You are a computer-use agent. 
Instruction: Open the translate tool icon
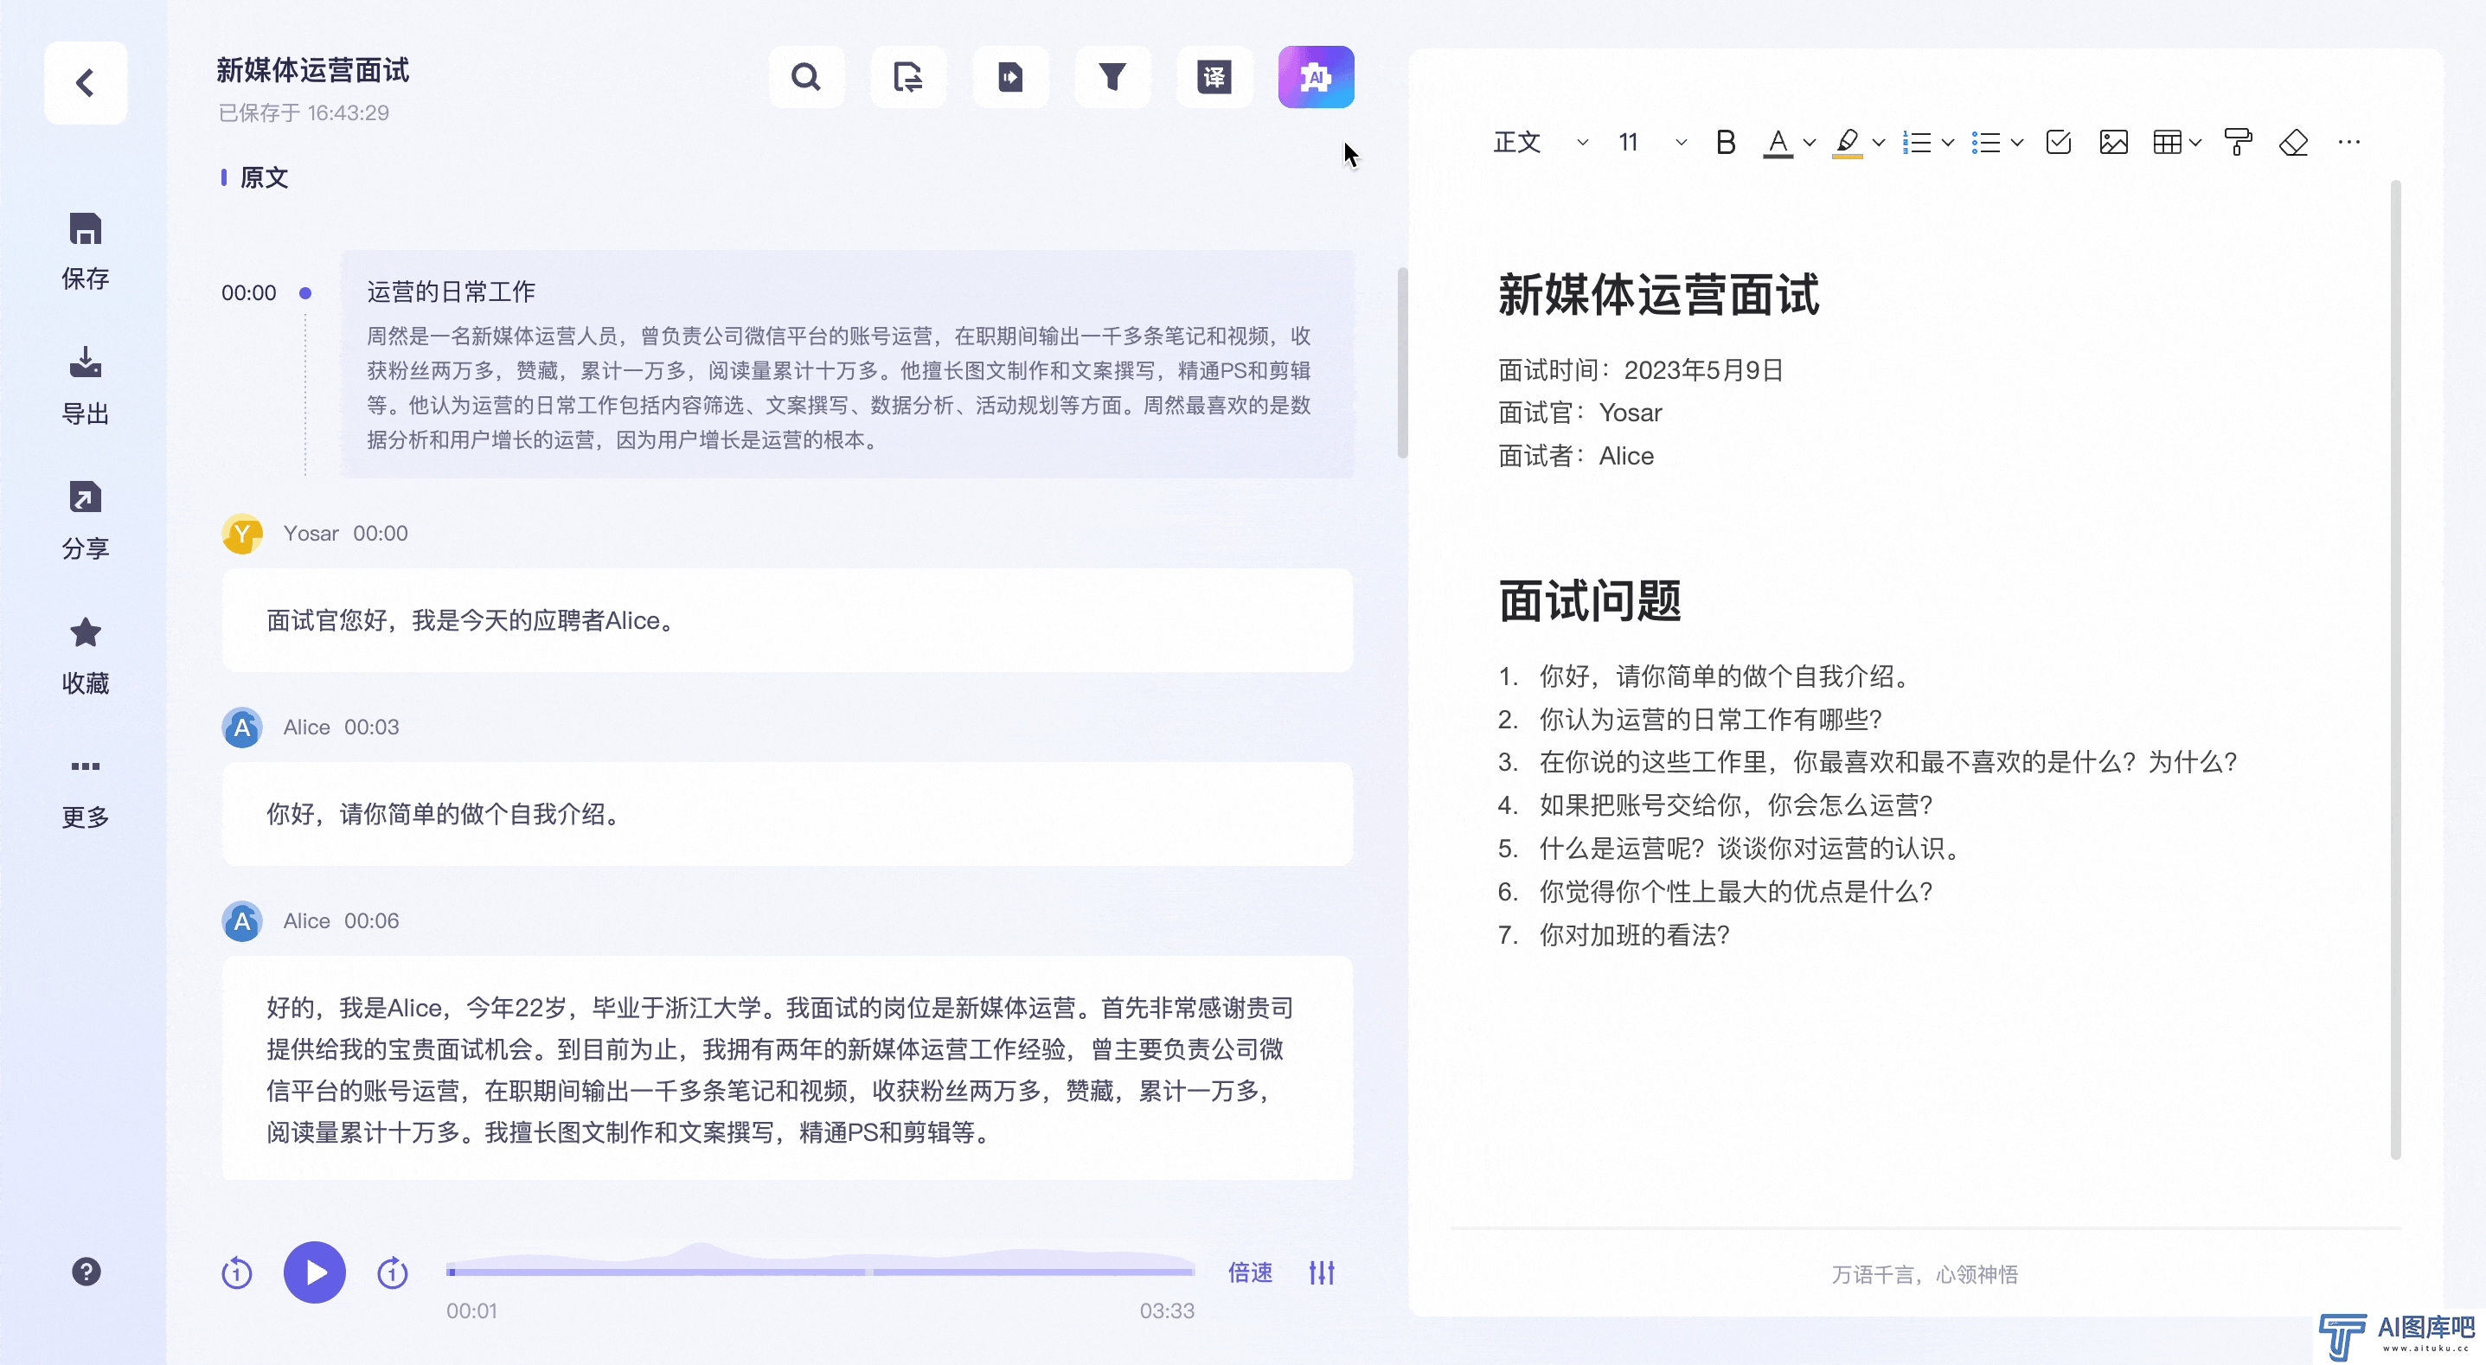point(1214,77)
